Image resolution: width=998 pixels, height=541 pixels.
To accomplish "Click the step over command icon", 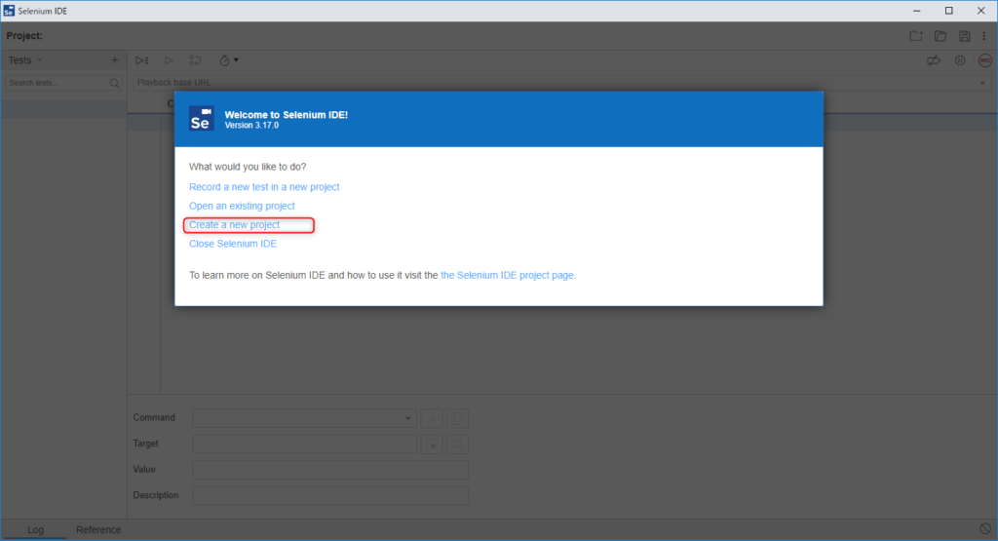I will (x=195, y=60).
